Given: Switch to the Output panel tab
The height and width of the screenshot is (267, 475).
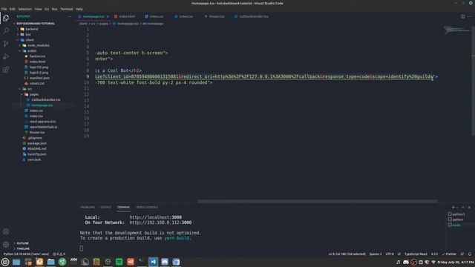Looking at the screenshot, I should coord(105,208).
